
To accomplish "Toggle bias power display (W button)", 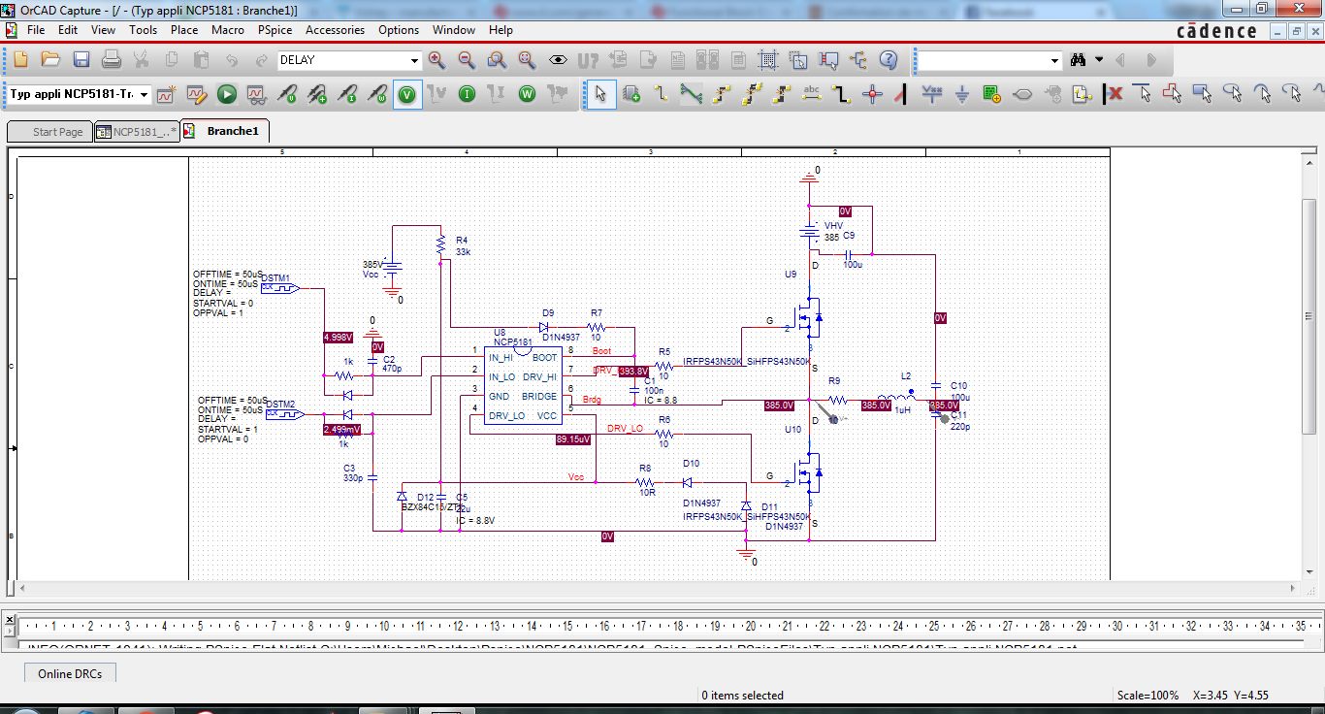I will (527, 94).
